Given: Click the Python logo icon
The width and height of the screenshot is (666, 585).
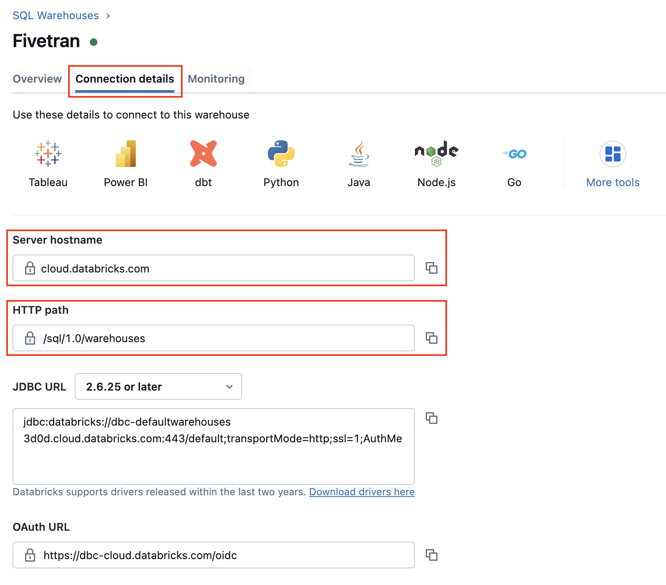Looking at the screenshot, I should tap(281, 154).
